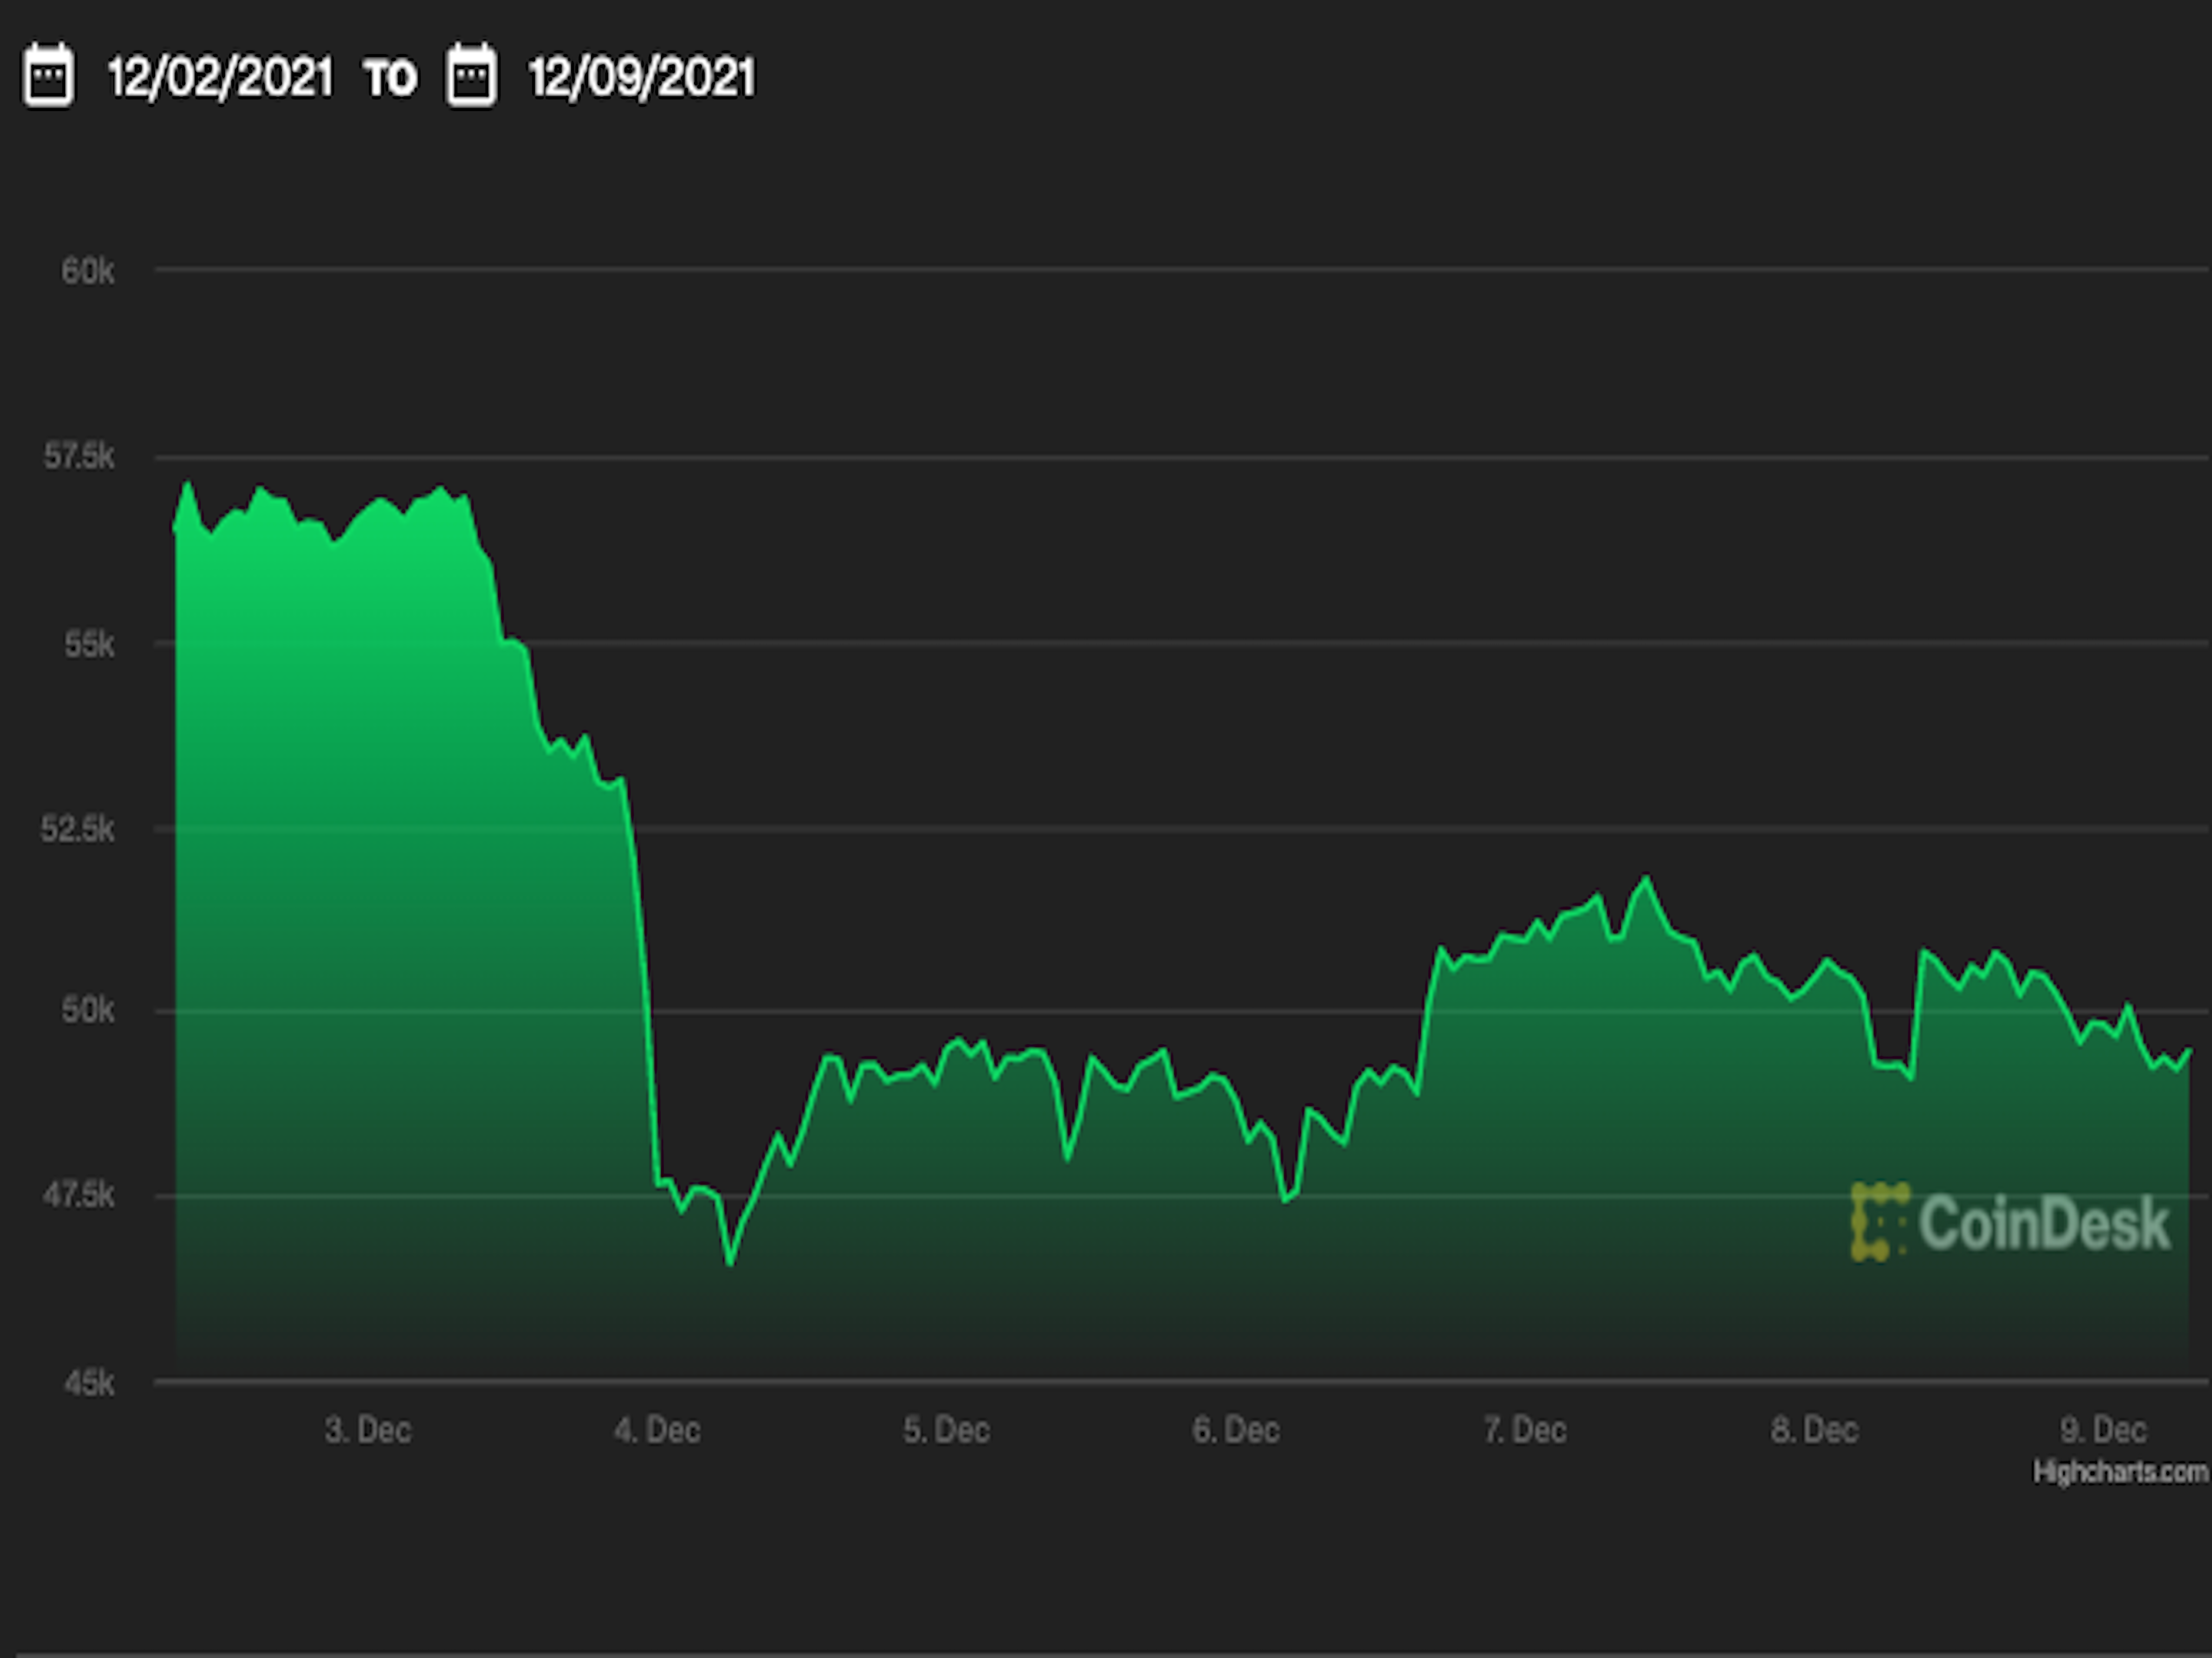Click the 57.5k price axis label

(79, 457)
